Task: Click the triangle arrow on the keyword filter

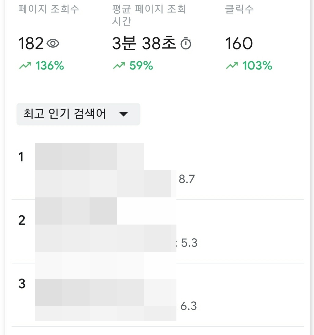Action: pos(124,114)
